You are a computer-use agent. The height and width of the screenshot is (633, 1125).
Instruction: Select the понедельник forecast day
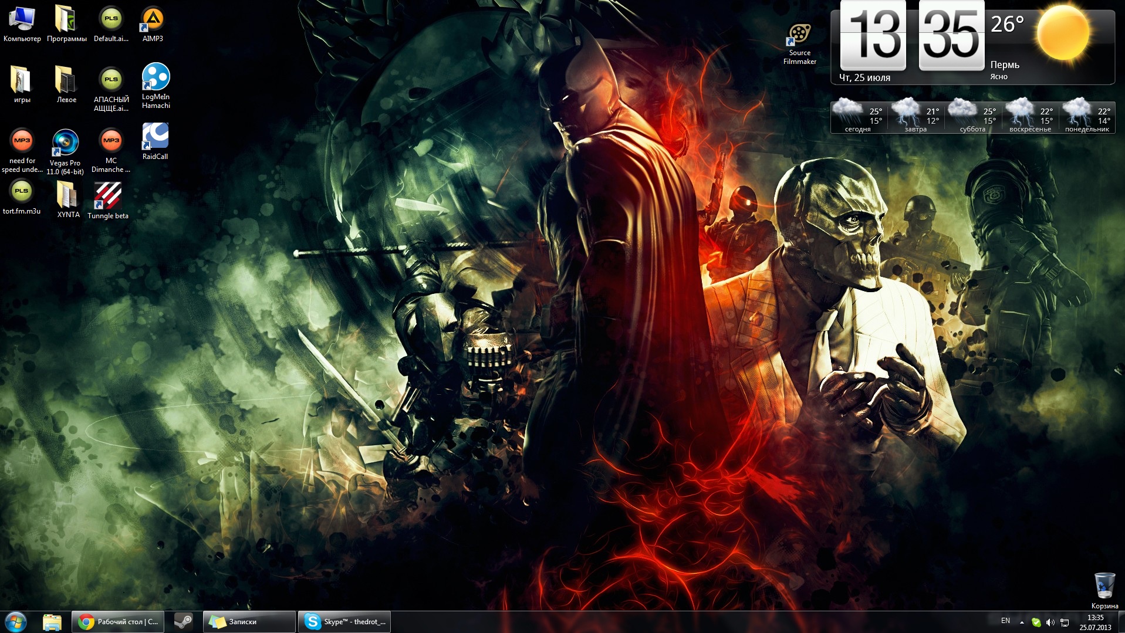point(1087,116)
